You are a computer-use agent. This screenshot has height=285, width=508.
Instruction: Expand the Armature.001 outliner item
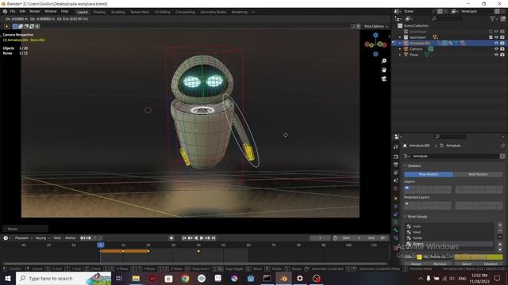[400, 43]
